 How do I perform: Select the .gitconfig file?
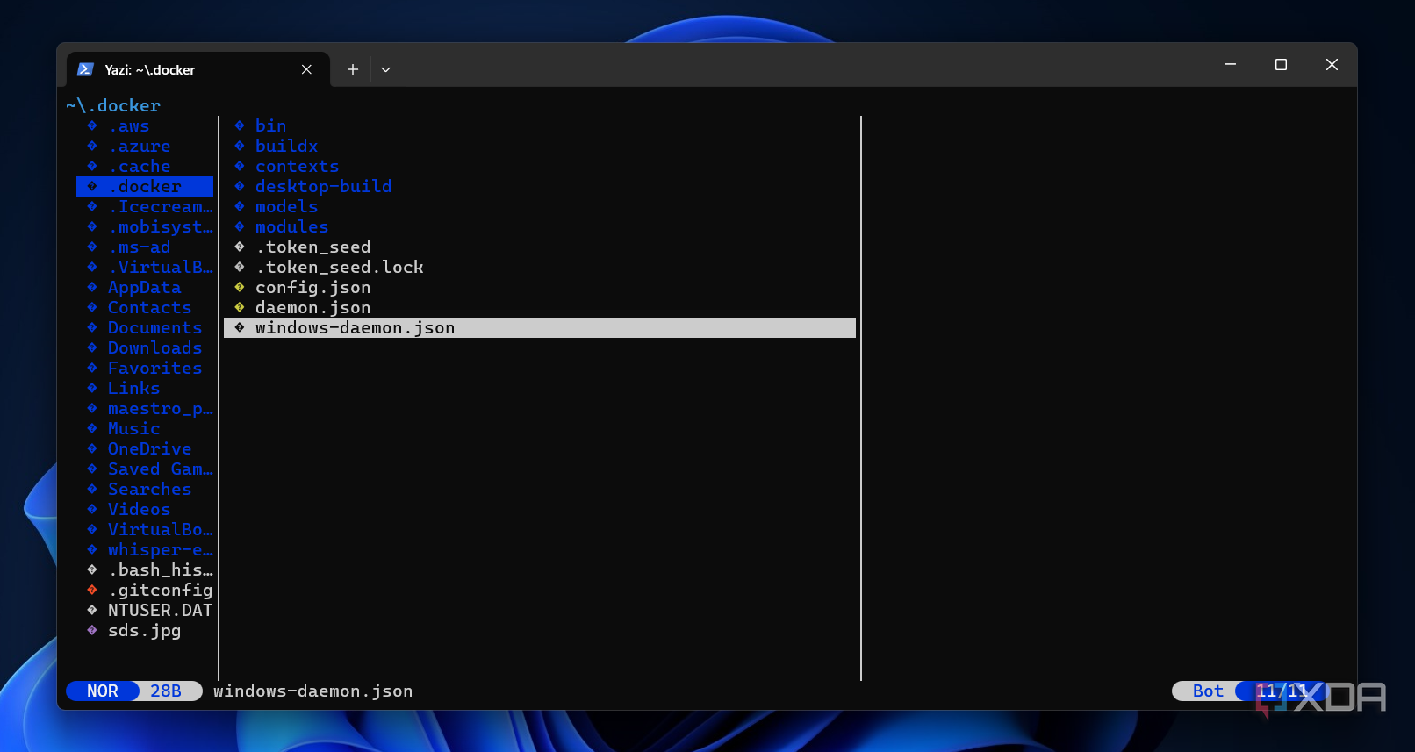161,591
